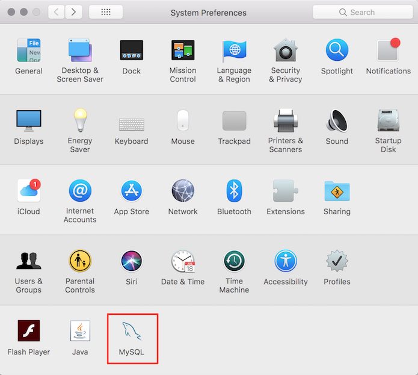Open the Sharing folder icon
The height and width of the screenshot is (375, 418).
point(337,191)
